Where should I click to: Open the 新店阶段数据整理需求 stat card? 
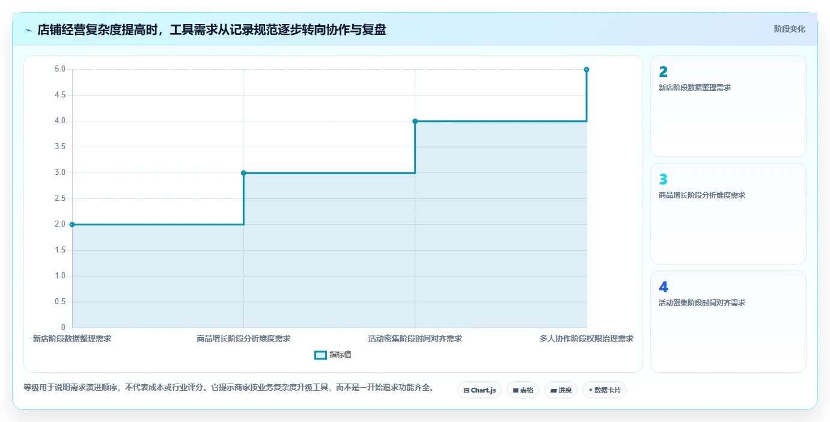pyautogui.click(x=728, y=106)
